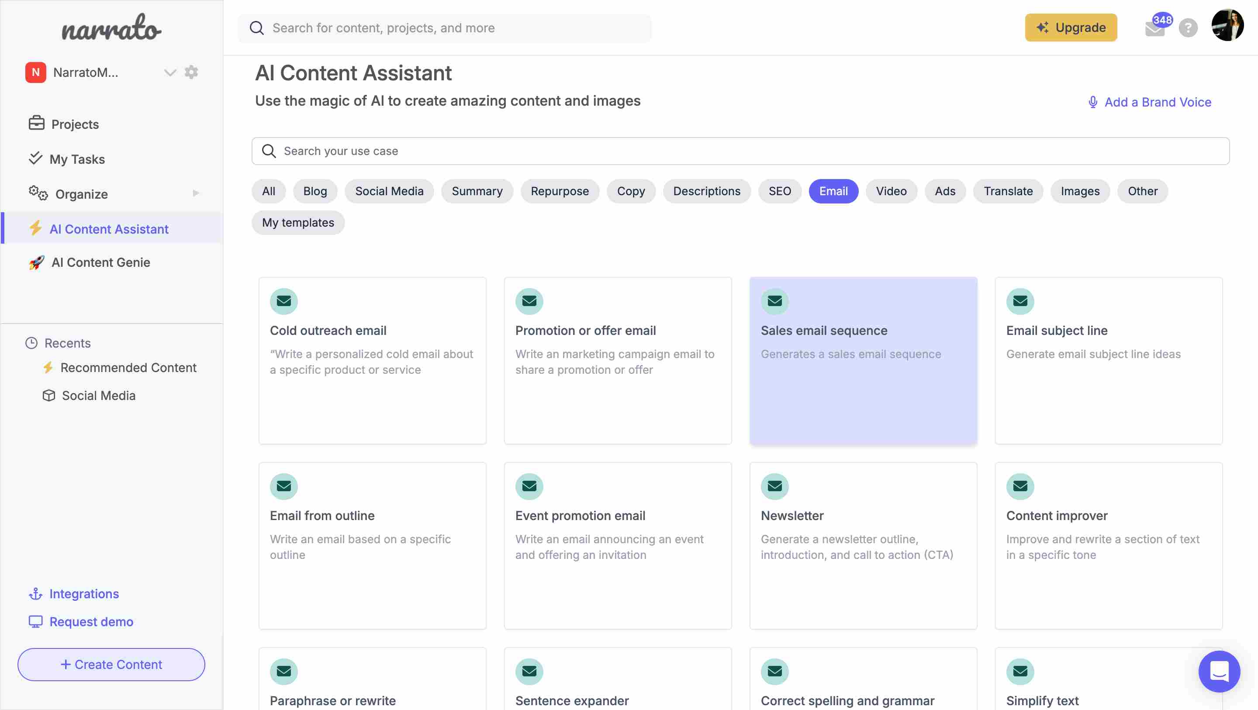The image size is (1258, 710).
Task: Toggle the Video category filter
Action: 891,191
